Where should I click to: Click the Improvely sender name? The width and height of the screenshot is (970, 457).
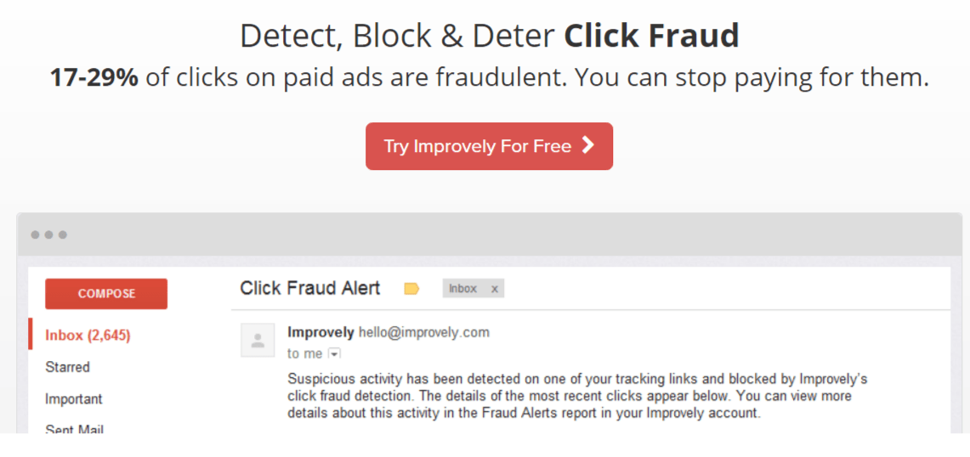pos(320,332)
